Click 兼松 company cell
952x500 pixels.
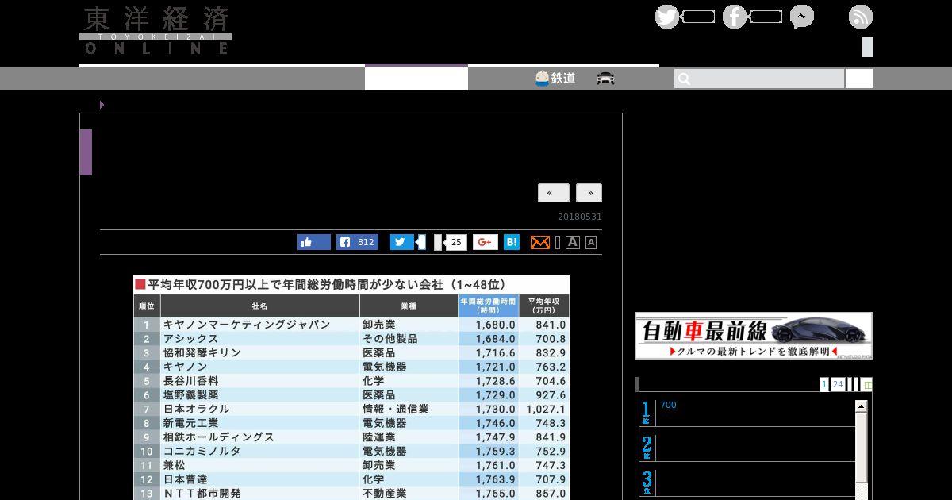174,465
